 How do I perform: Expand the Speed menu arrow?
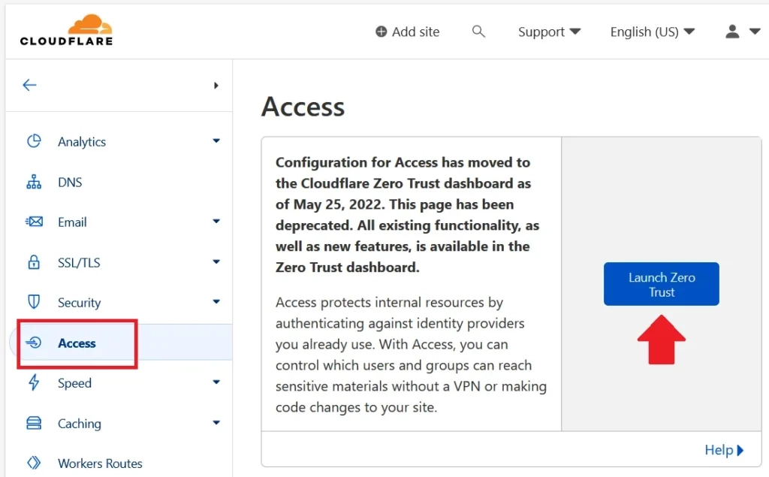click(x=216, y=382)
